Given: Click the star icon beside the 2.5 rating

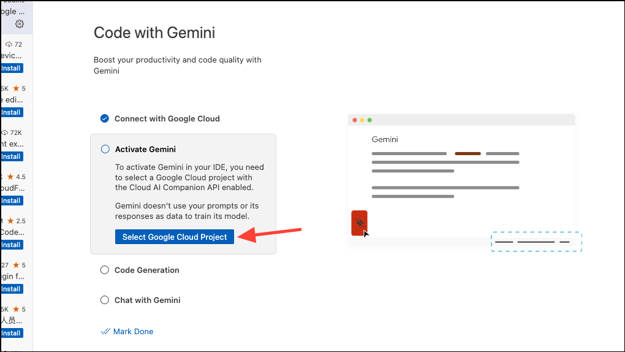Looking at the screenshot, I should click(9, 221).
